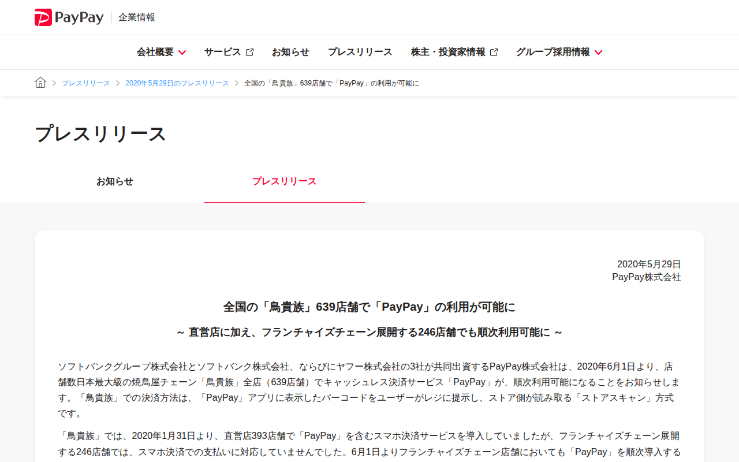This screenshot has width=739, height=462.
Task: Open the 会社概要 menu
Action: coord(155,52)
